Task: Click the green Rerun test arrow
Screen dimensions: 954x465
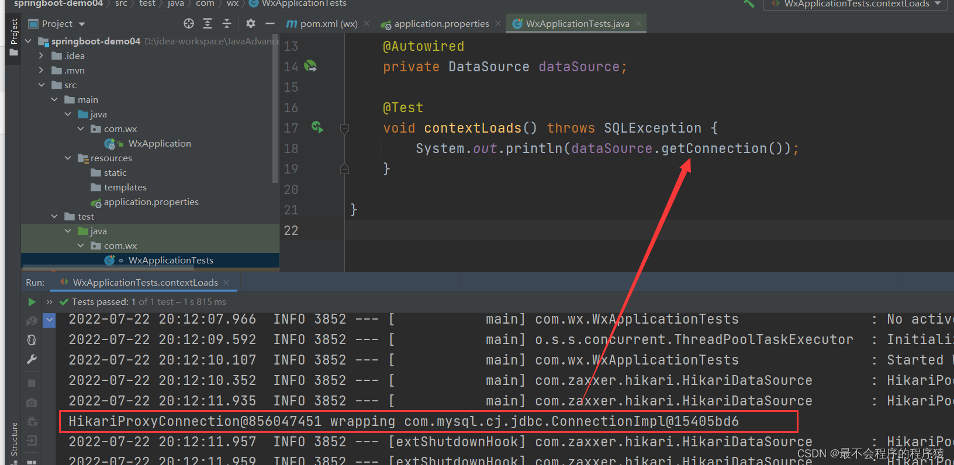Action: click(32, 302)
